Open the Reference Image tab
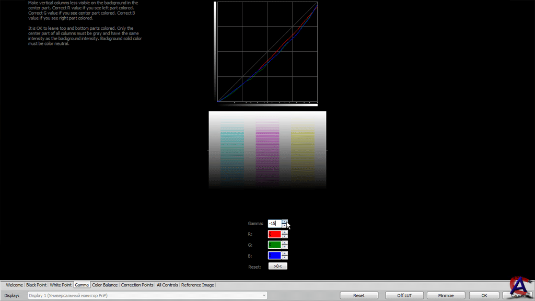The width and height of the screenshot is (535, 301). 197,285
